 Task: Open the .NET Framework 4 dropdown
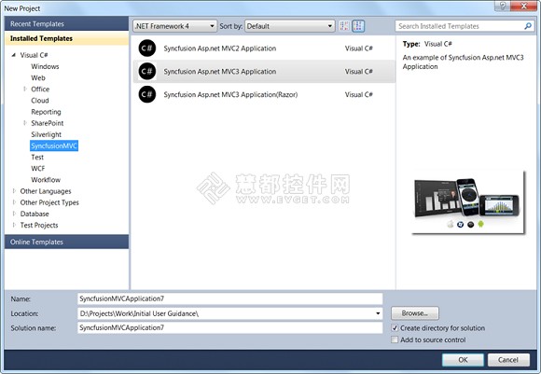click(x=175, y=26)
